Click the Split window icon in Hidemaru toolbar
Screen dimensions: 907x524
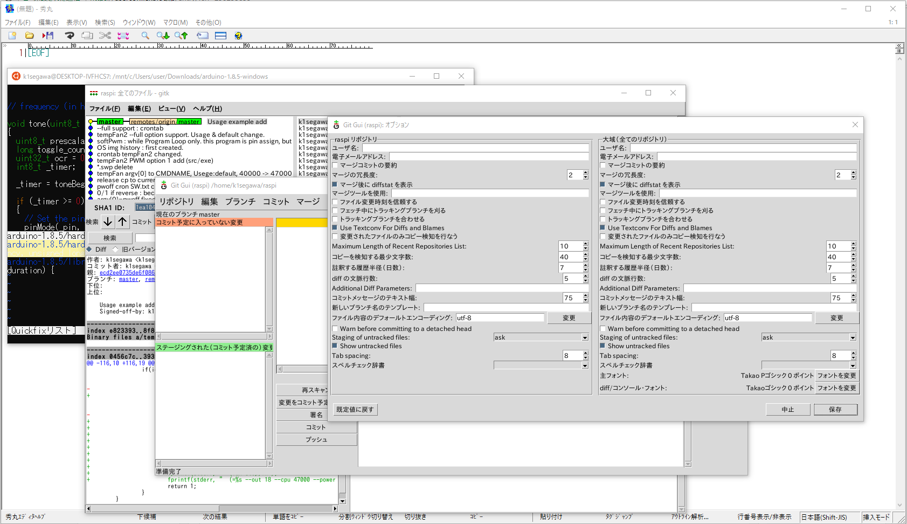[x=220, y=36]
